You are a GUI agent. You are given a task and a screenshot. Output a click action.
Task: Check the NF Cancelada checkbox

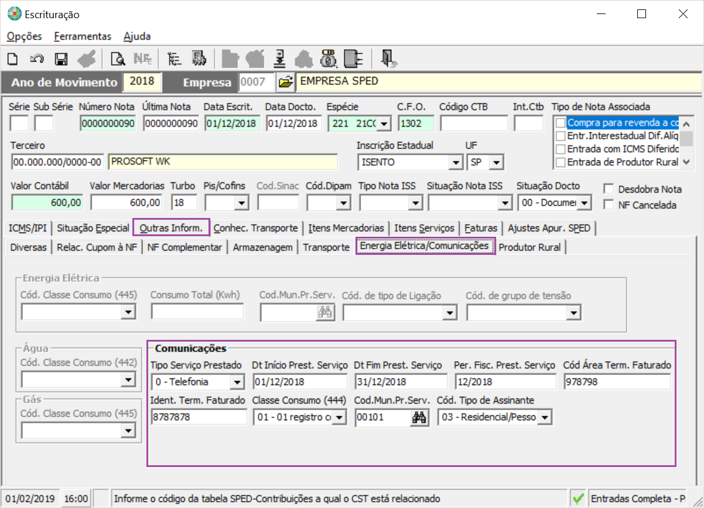tap(609, 204)
